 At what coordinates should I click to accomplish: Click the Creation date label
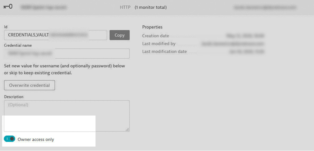coord(156,36)
